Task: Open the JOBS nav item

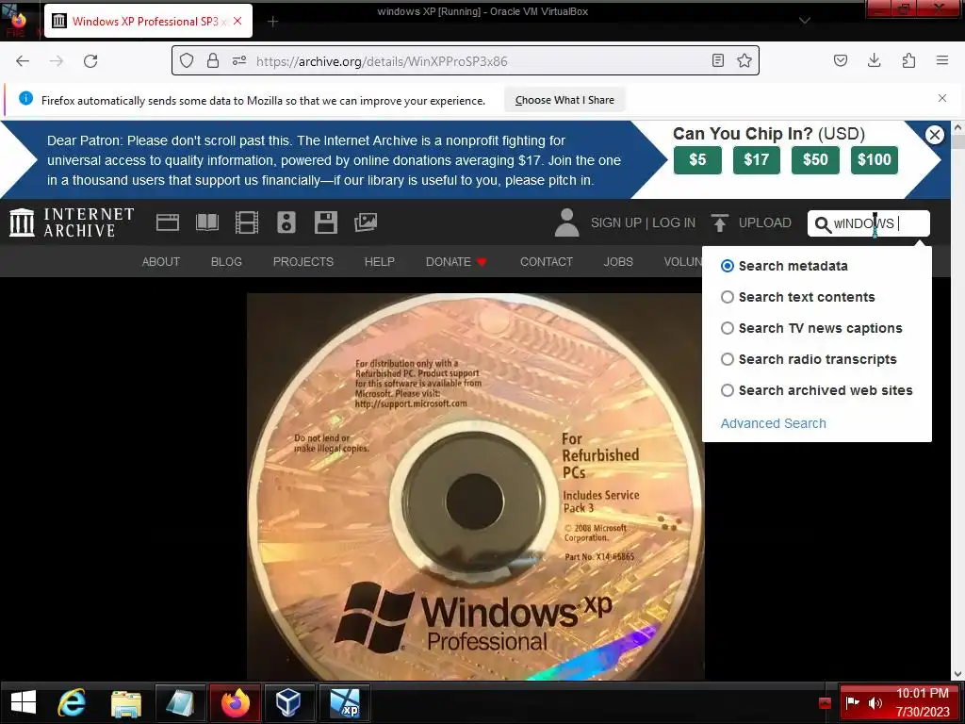Action: (x=618, y=262)
